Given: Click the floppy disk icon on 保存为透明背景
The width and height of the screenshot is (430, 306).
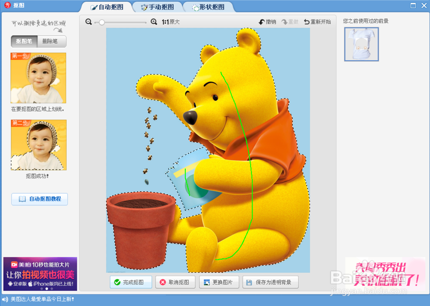Looking at the screenshot, I should click(249, 282).
